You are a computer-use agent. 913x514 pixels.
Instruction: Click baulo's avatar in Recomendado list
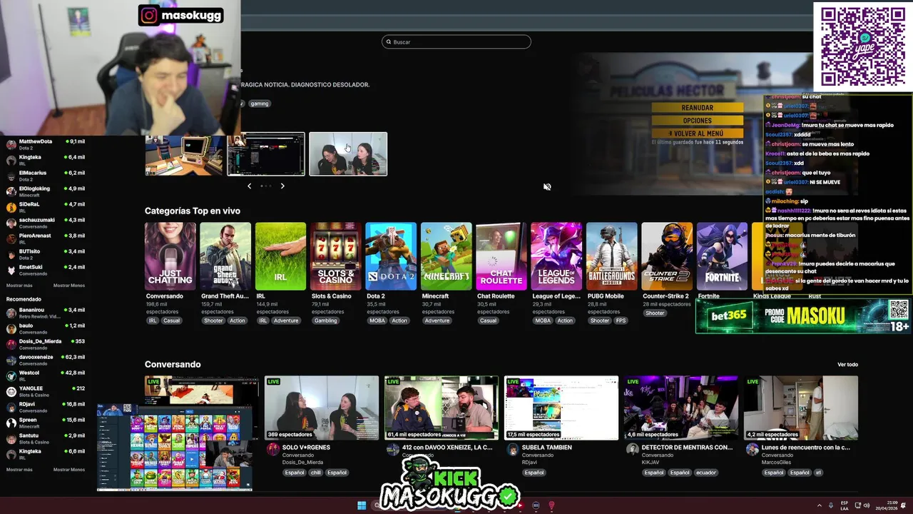[x=11, y=328]
